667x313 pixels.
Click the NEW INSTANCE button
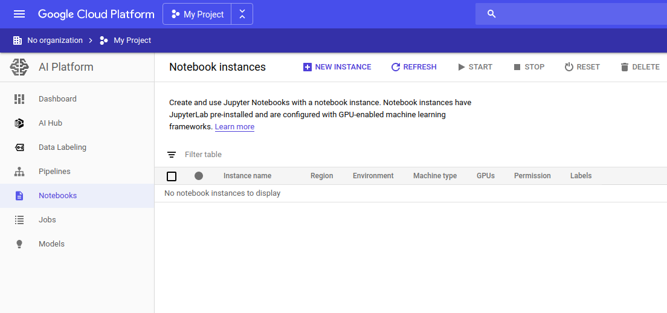(x=337, y=67)
